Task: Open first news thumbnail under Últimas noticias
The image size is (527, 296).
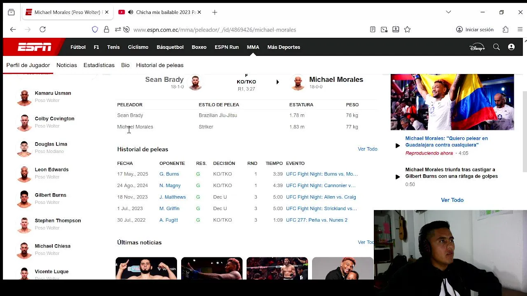Action: 146,268
